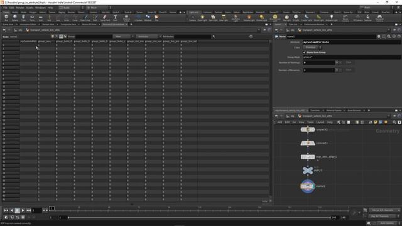Click plus stepper for Number of Renames

pos(337,70)
